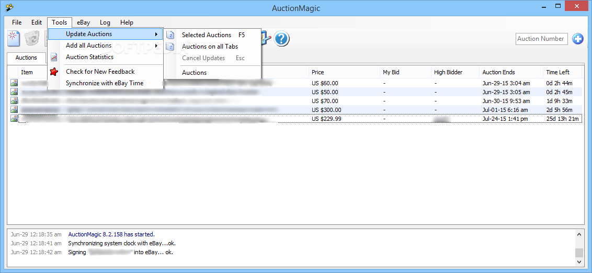Image resolution: width=592 pixels, height=273 pixels.
Task: Click the 0d 2h 45m time left cell
Action: 559,92
